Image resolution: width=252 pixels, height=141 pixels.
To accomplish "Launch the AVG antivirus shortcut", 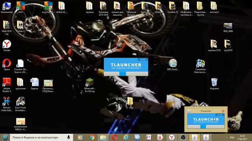I will point(20,7).
